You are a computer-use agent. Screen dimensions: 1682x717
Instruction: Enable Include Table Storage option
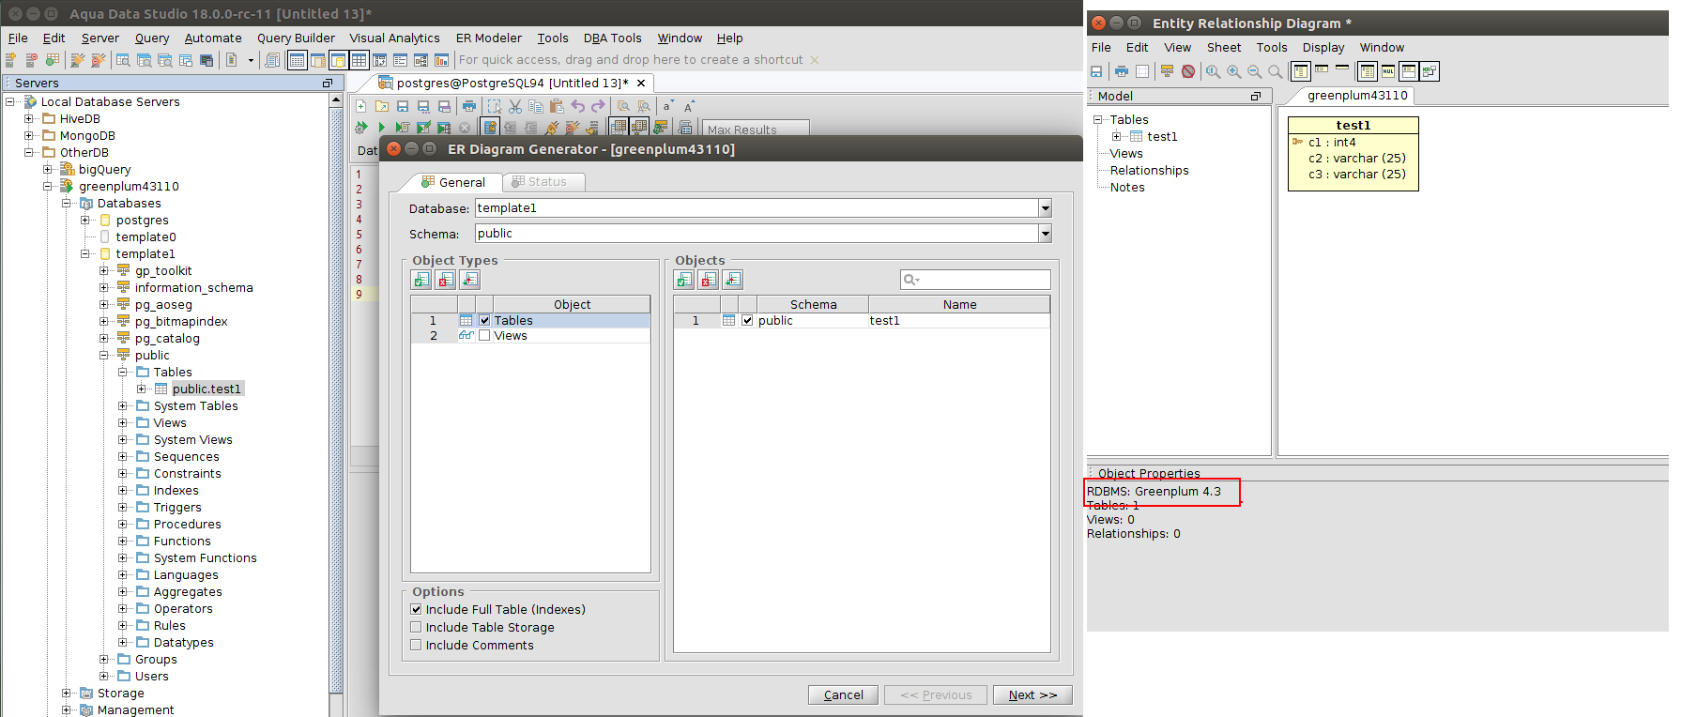416,627
